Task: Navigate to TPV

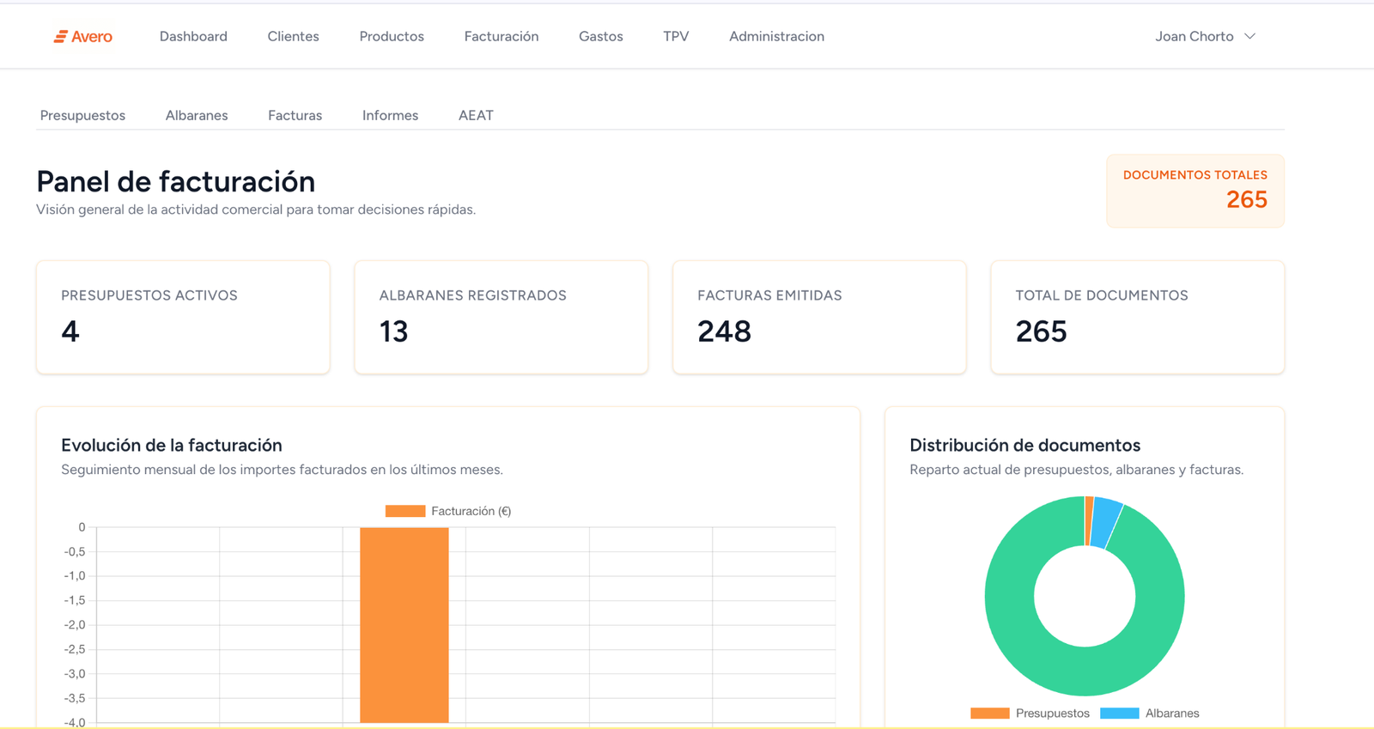Action: point(676,36)
